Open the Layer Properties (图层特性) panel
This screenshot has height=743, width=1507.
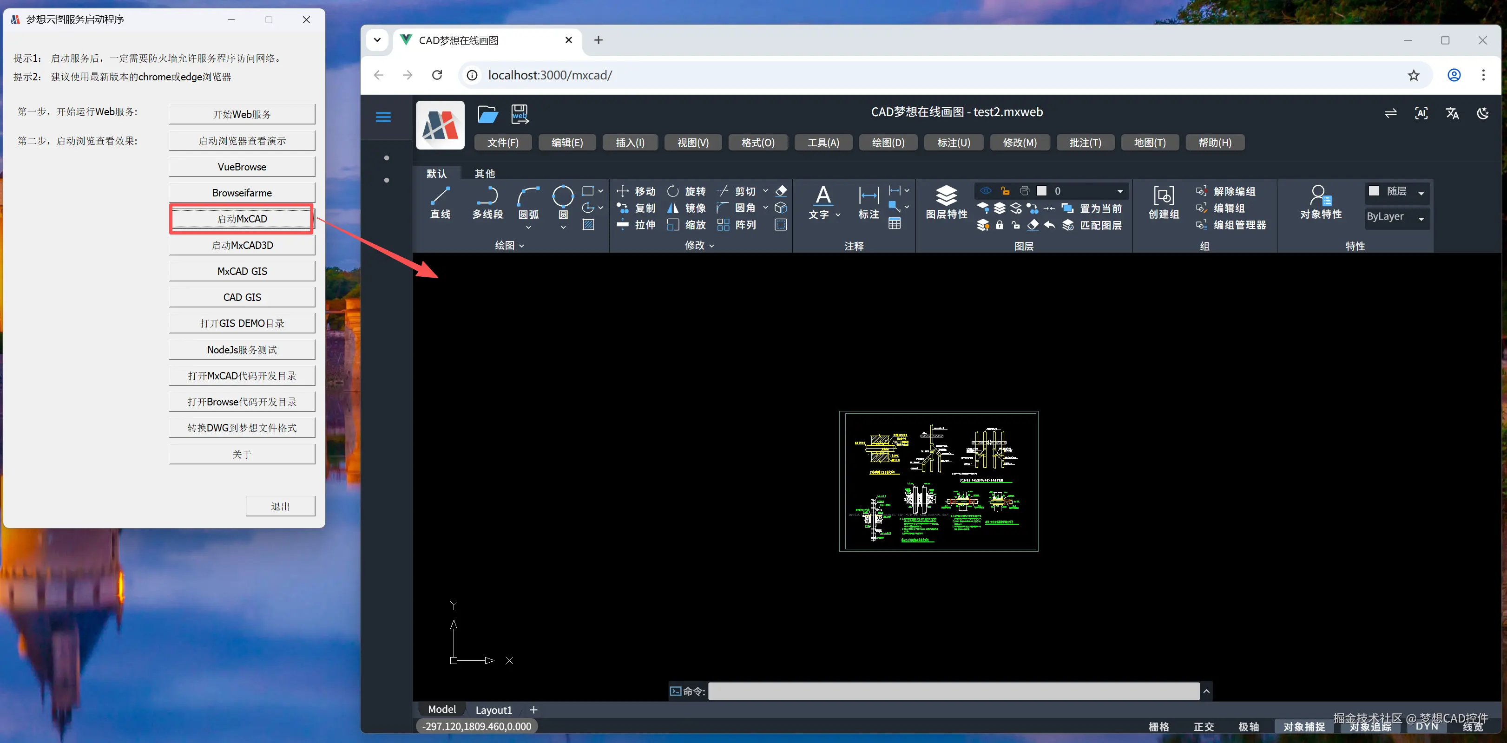pos(946,202)
